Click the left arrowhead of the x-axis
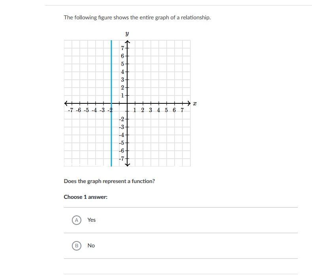The height and width of the screenshot is (275, 312). tap(66, 103)
